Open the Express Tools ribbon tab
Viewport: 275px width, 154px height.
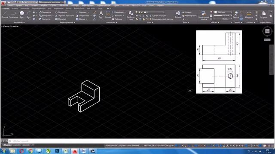pyautogui.click(x=79, y=9)
